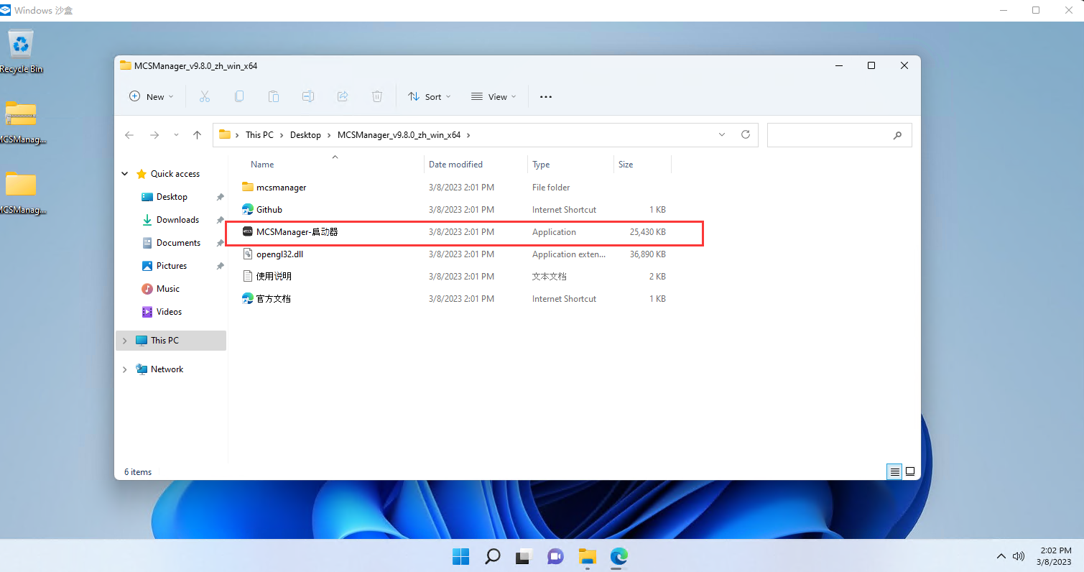Click the Refresh icon beside address bar
Screen dimensions: 1084x572
[745, 134]
